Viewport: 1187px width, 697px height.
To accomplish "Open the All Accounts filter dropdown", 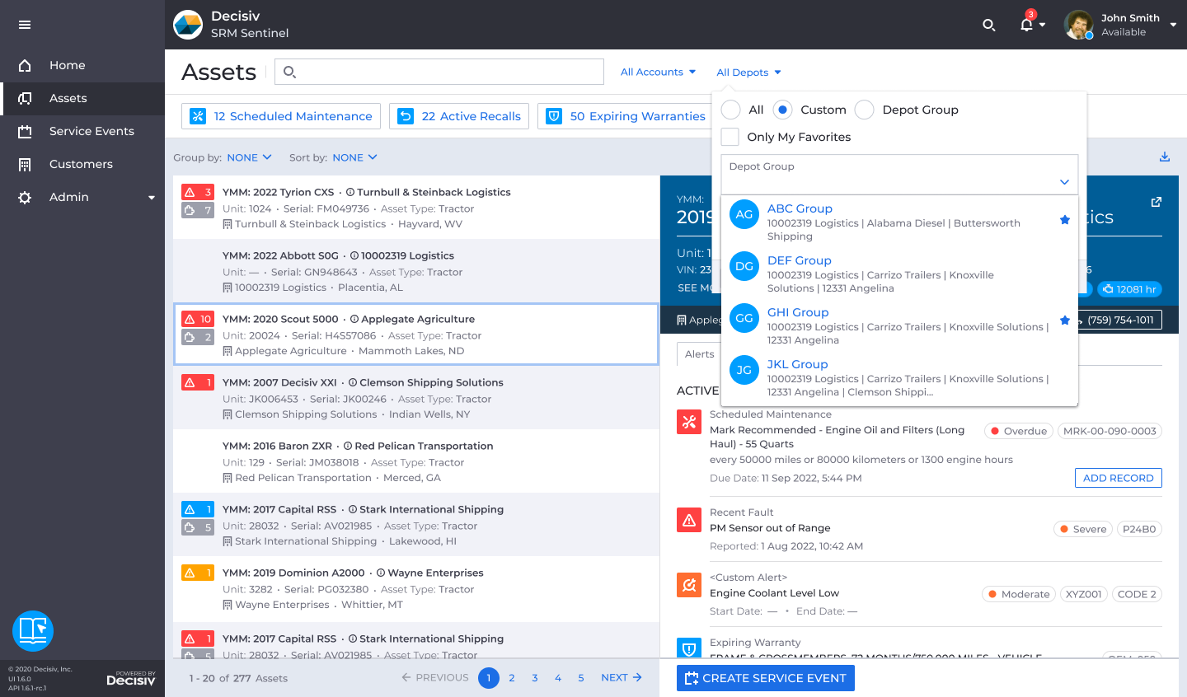I will point(659,72).
